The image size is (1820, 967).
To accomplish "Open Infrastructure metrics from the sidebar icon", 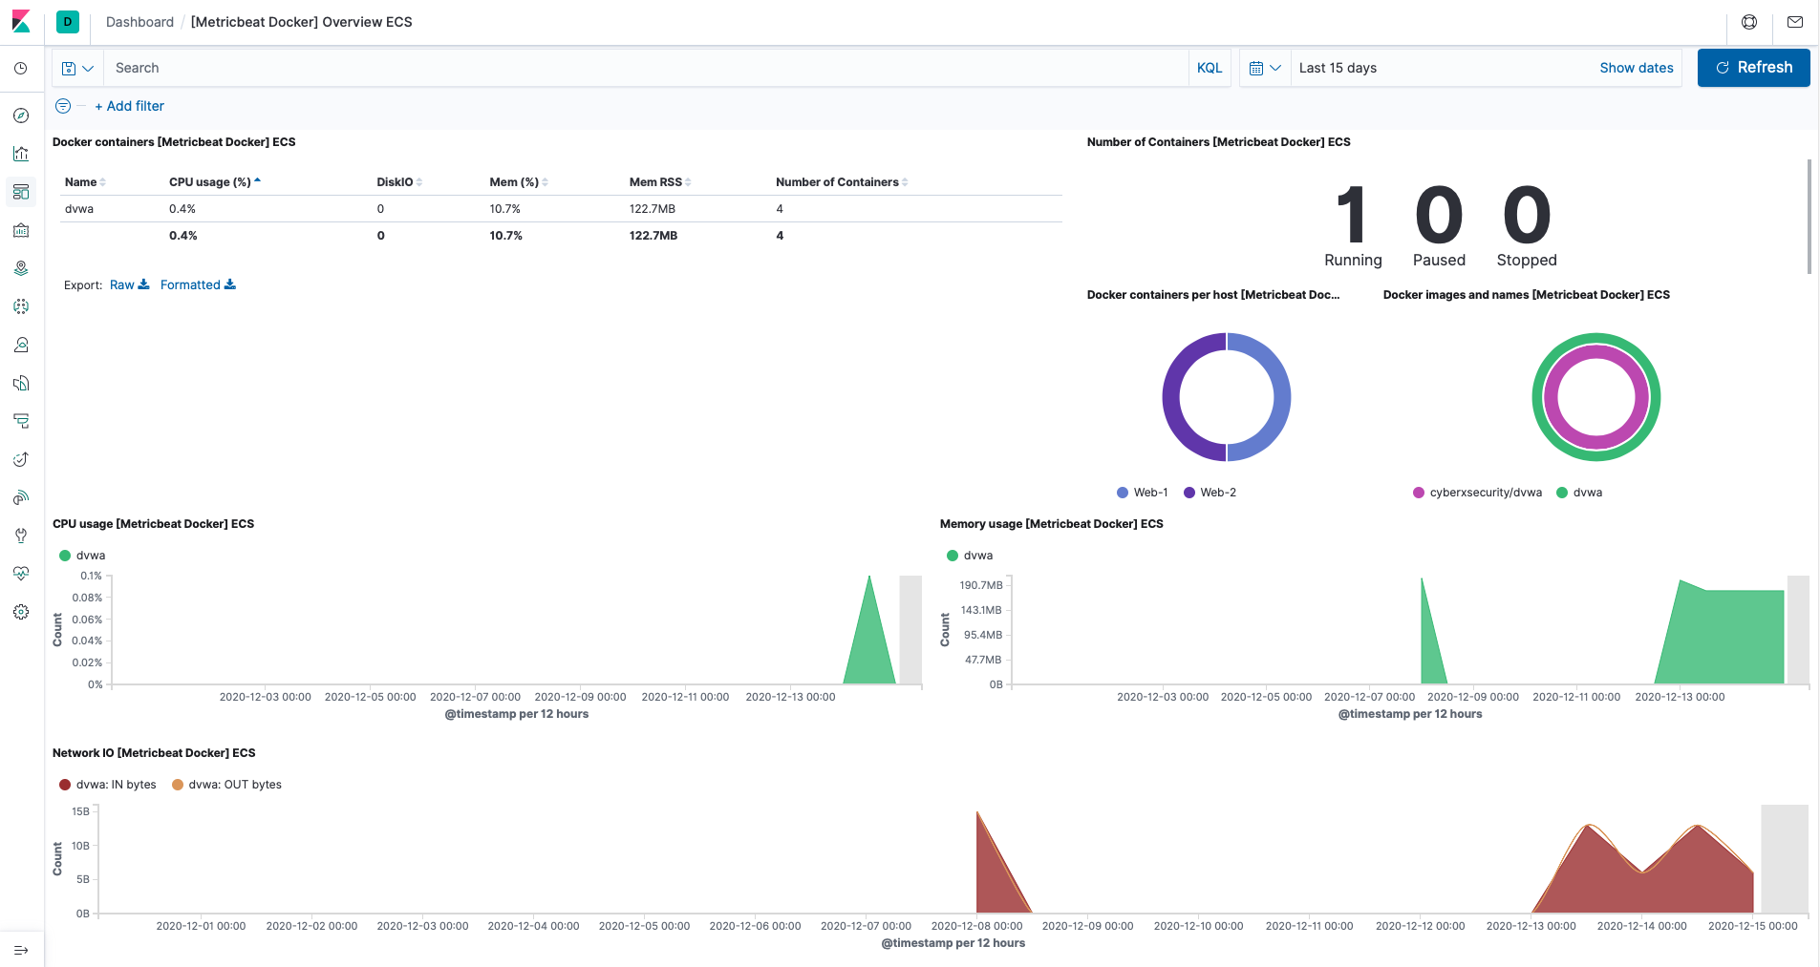I will click(x=21, y=345).
